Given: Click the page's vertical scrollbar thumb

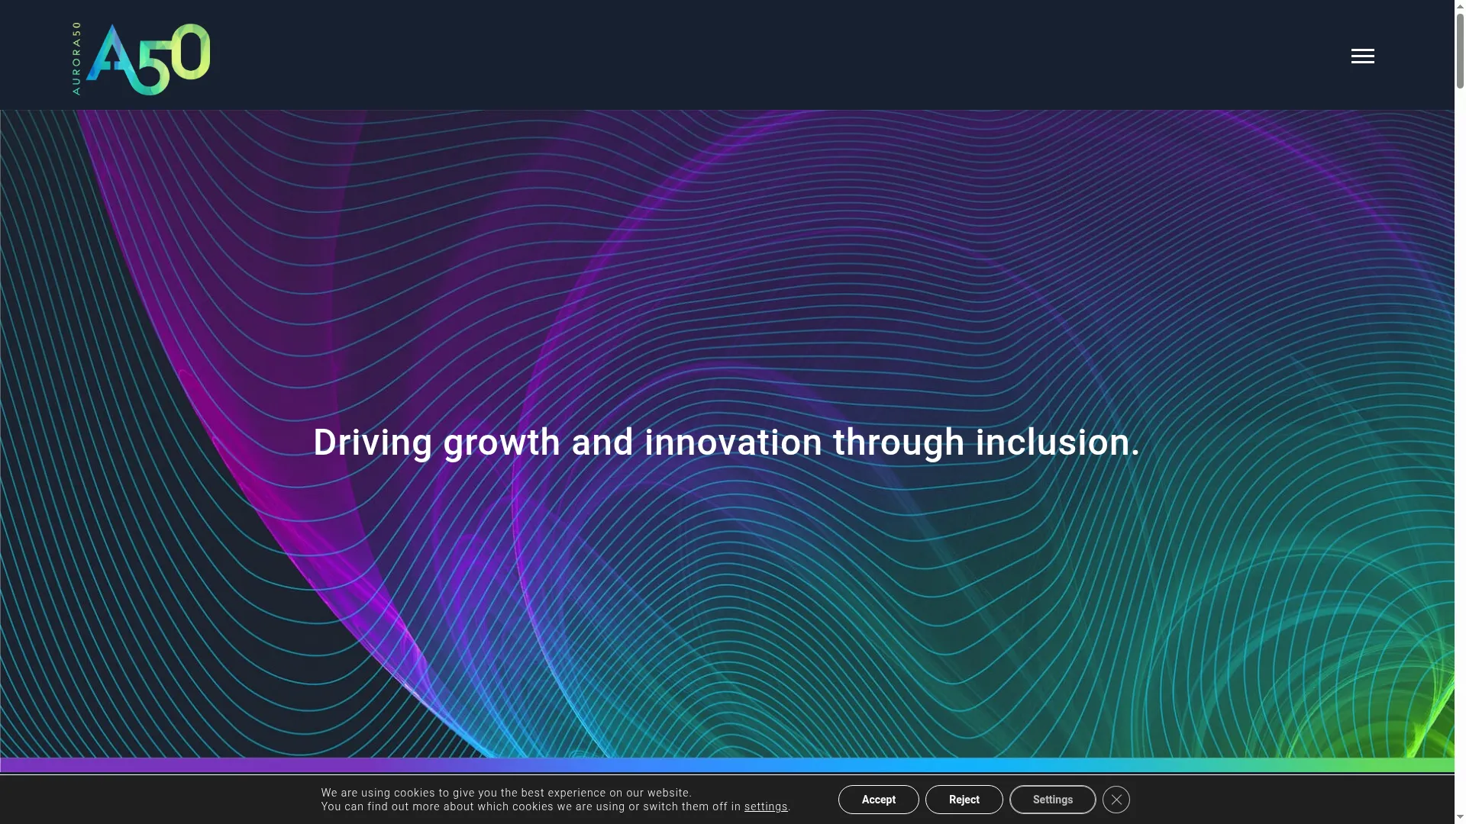Looking at the screenshot, I should (x=1460, y=50).
